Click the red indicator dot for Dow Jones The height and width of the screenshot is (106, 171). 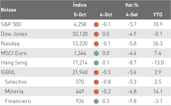pyautogui.click(x=96, y=34)
